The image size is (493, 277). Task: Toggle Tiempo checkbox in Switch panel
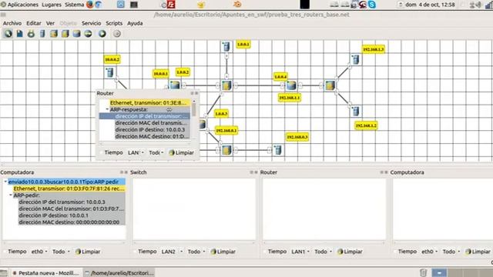point(135,252)
